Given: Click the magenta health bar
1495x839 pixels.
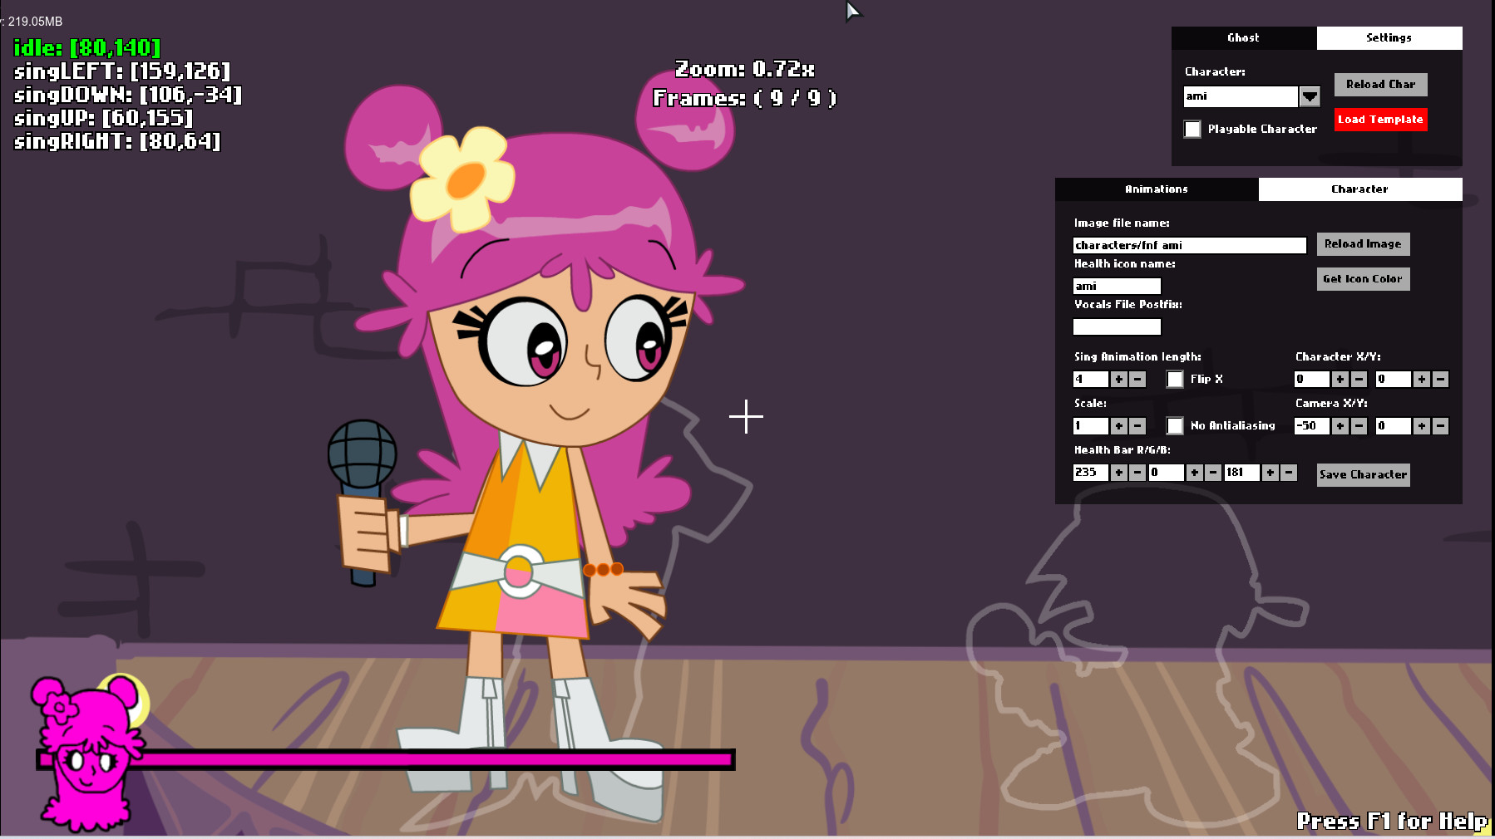Looking at the screenshot, I should (x=386, y=759).
